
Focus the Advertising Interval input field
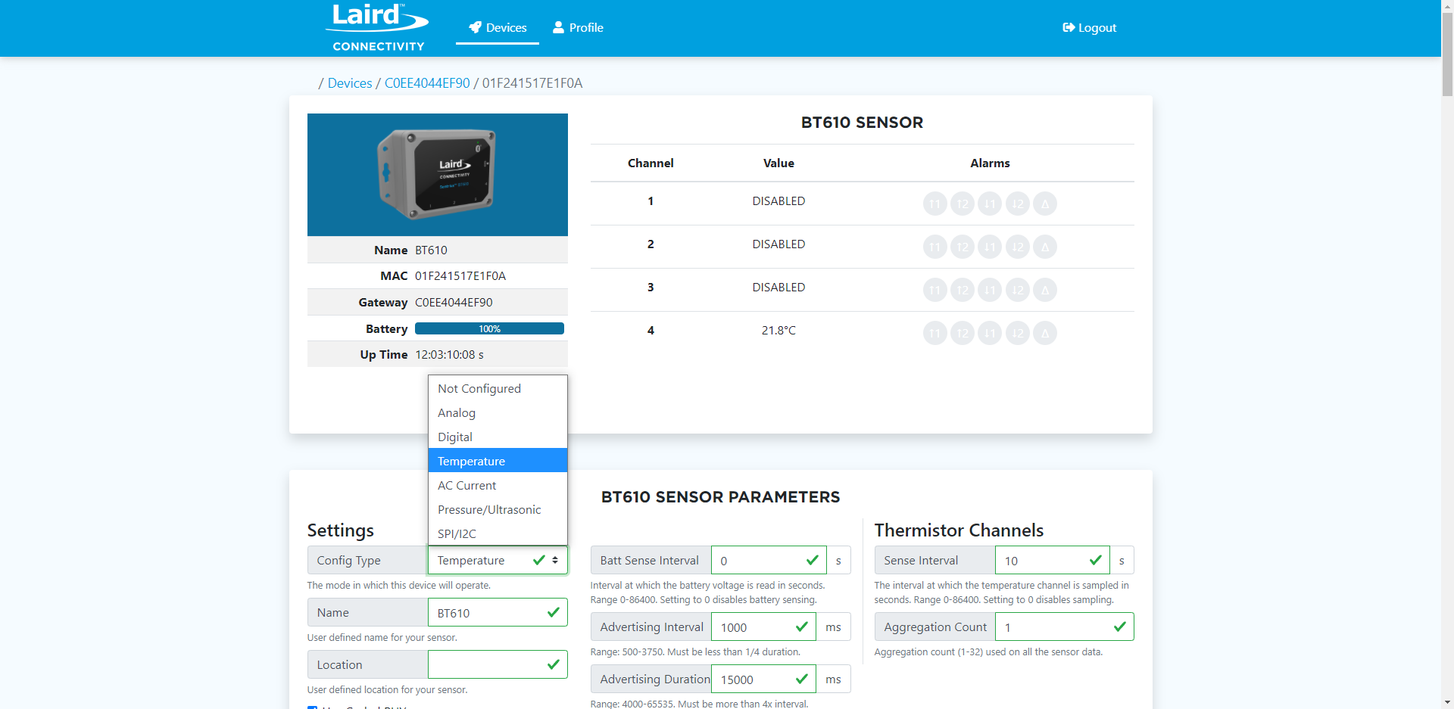click(x=754, y=627)
